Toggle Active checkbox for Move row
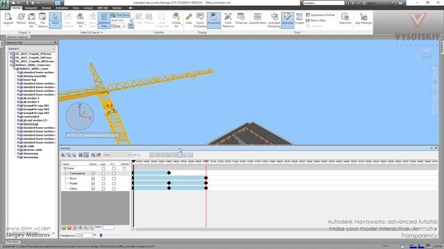 pyautogui.click(x=93, y=178)
